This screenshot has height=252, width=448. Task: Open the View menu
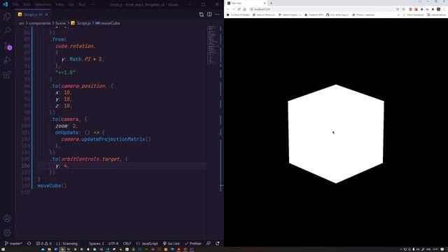tap(59, 5)
